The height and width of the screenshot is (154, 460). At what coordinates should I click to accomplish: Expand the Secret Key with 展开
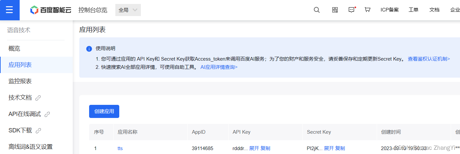[x=329, y=148]
